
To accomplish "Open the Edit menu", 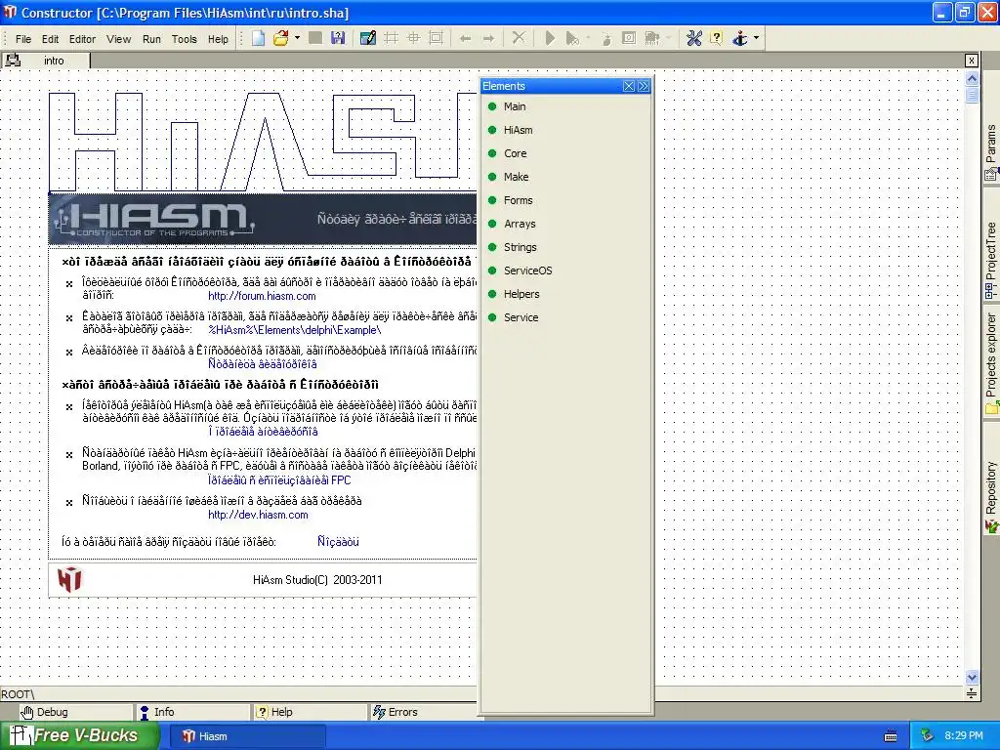I will coord(51,39).
